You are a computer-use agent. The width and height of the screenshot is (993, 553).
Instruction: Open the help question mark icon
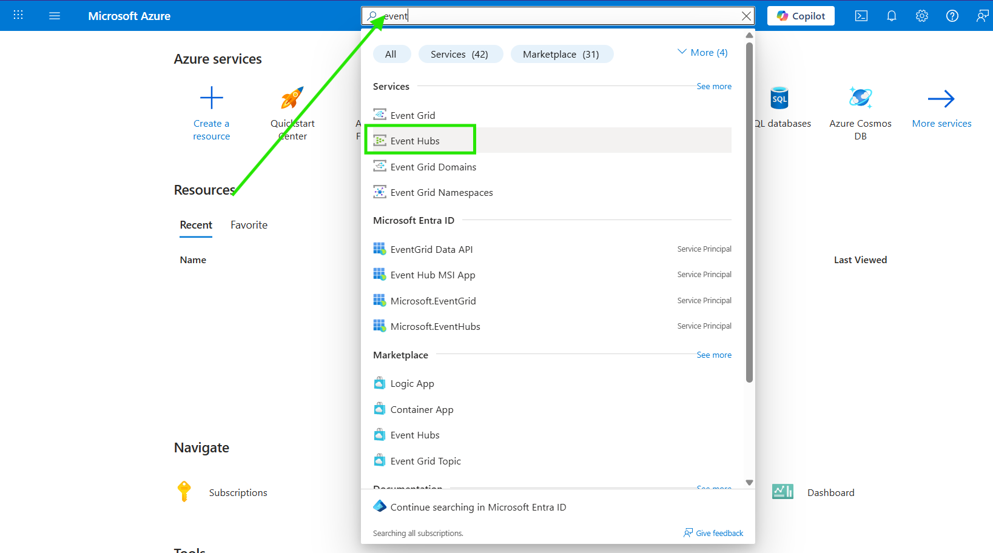[x=952, y=16]
